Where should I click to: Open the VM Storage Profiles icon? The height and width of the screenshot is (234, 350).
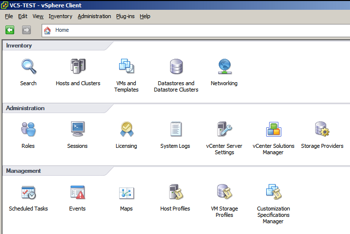point(225,192)
